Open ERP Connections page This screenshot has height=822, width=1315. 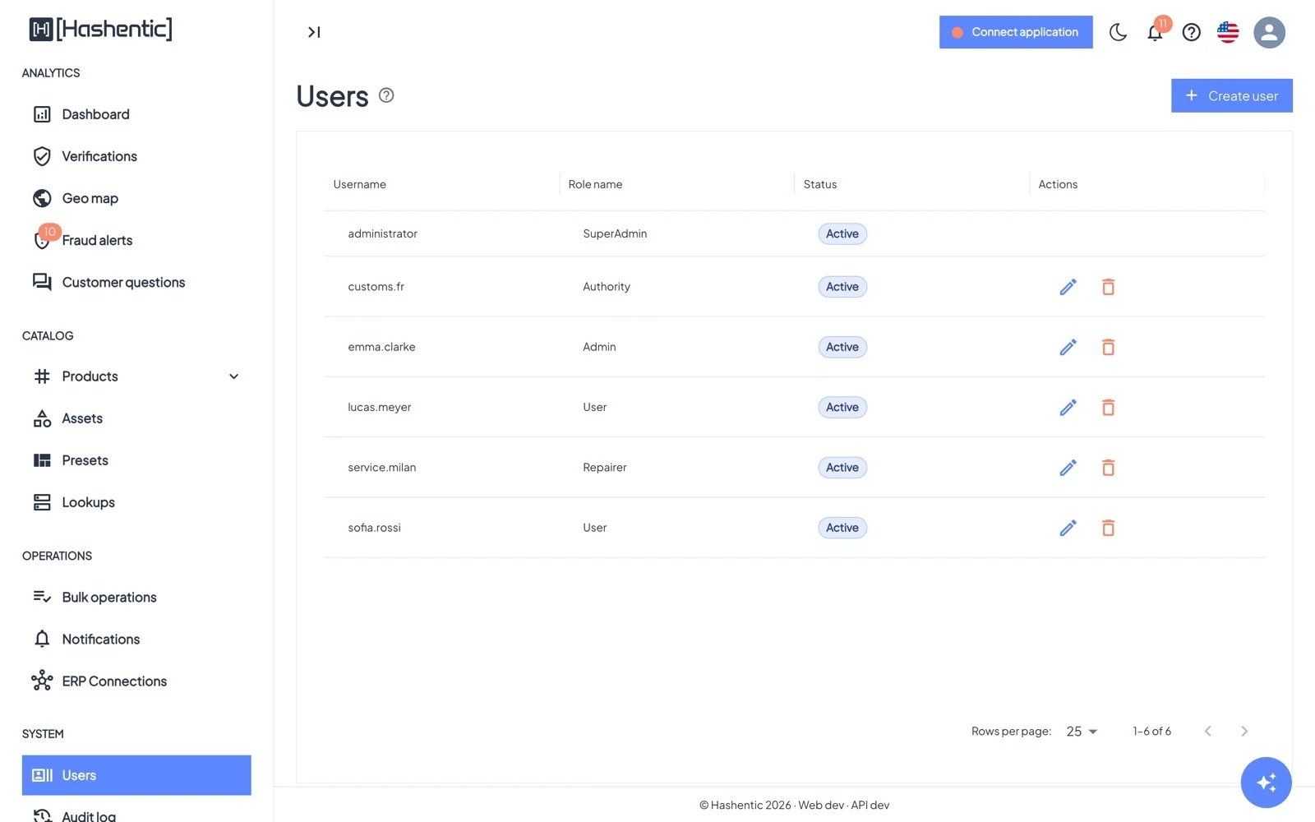pyautogui.click(x=136, y=681)
